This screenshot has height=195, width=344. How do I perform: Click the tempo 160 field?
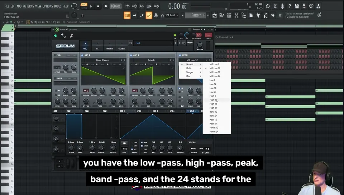click(116, 6)
